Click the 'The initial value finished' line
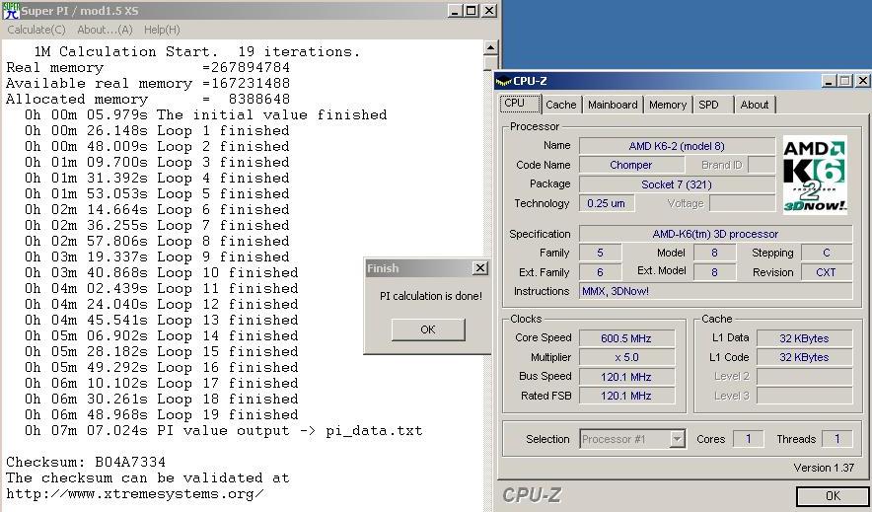This screenshot has height=512, width=872. tap(206, 115)
